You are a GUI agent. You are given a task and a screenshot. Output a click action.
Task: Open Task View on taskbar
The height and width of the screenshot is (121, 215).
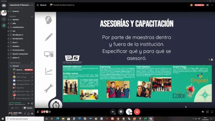52,119
